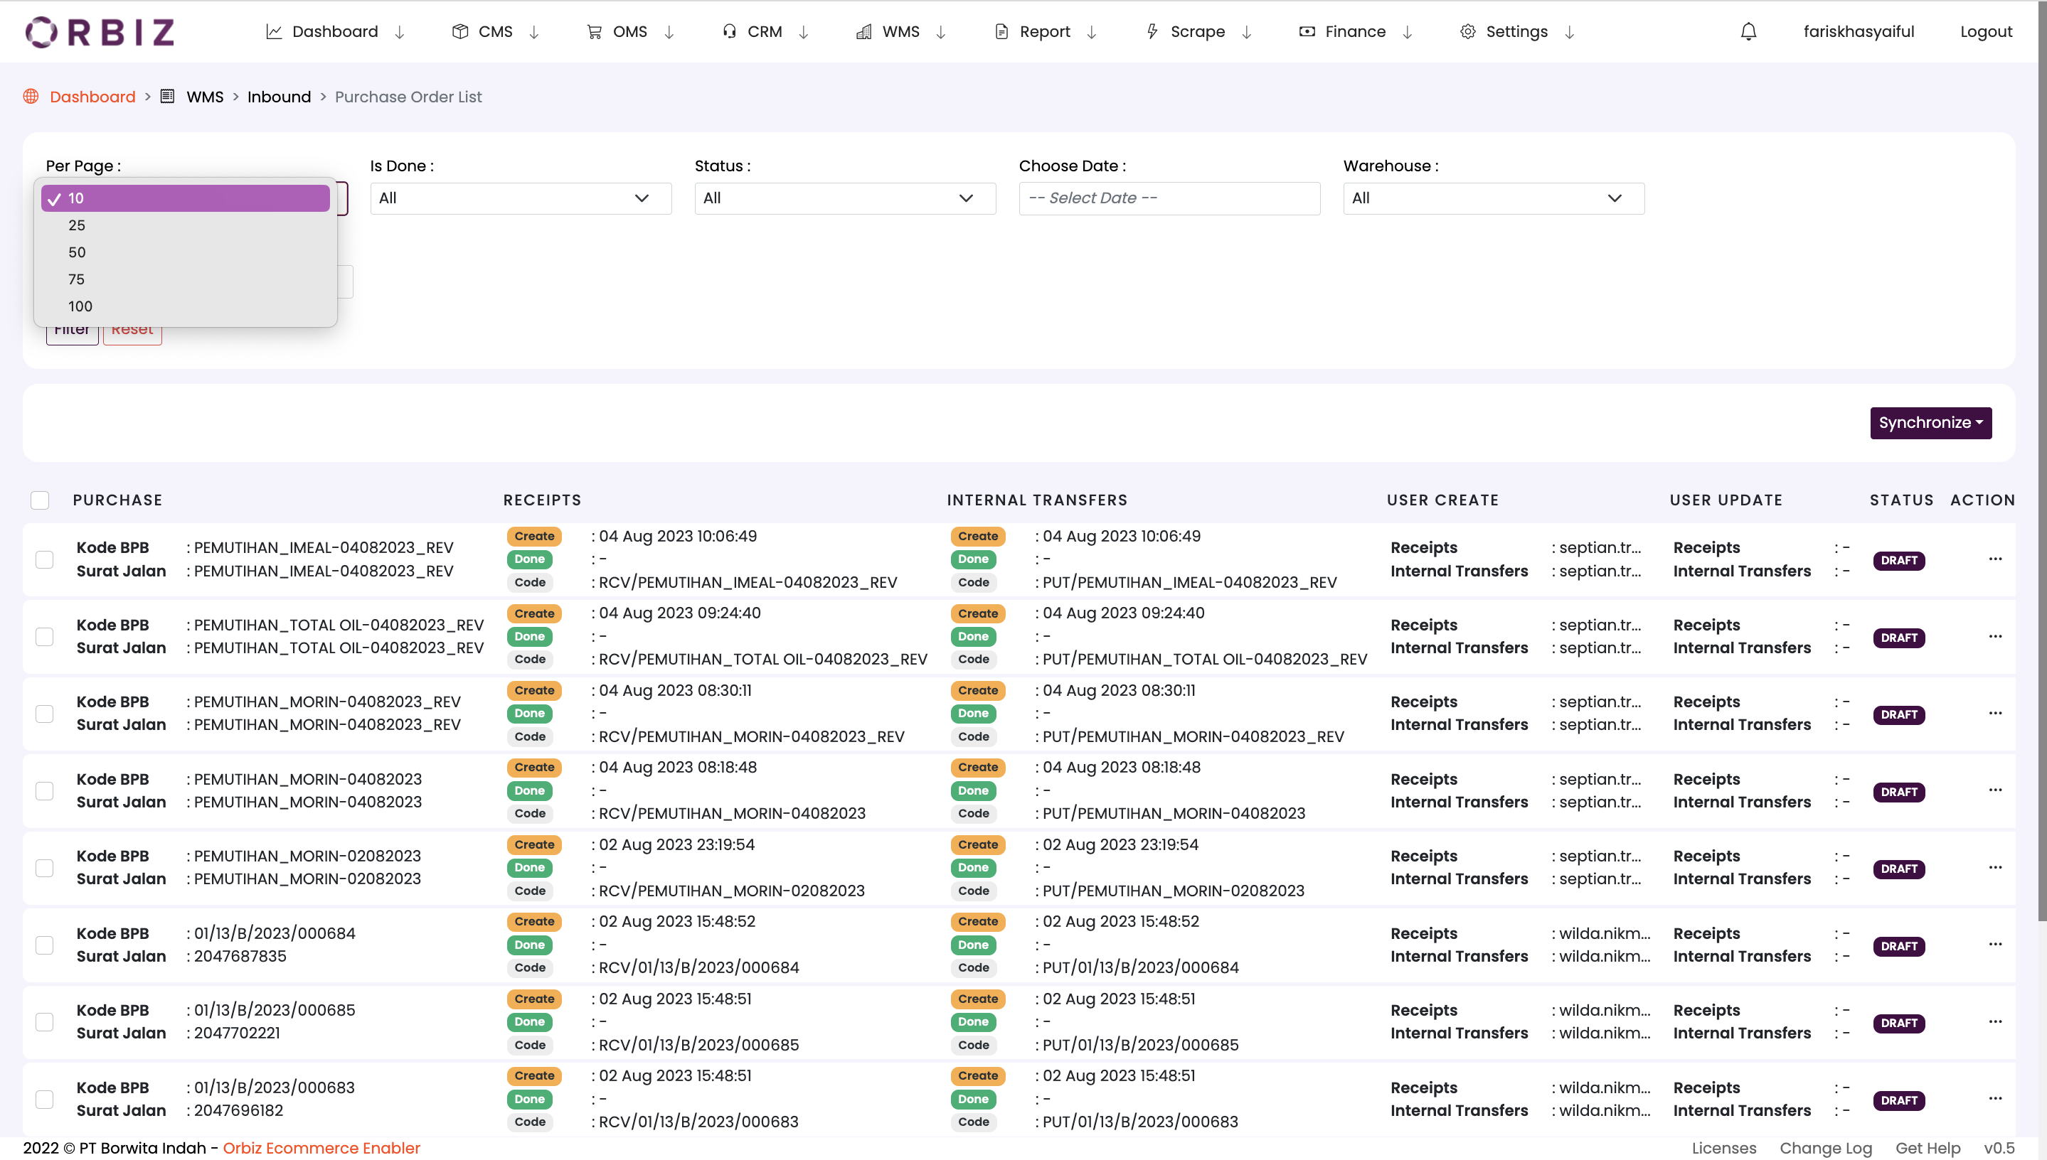
Task: Click the CMS box icon
Action: pos(460,32)
